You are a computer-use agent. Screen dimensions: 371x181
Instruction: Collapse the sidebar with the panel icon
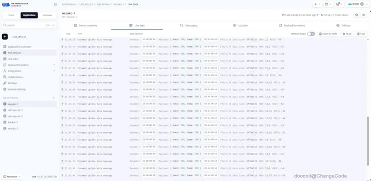[55, 4]
